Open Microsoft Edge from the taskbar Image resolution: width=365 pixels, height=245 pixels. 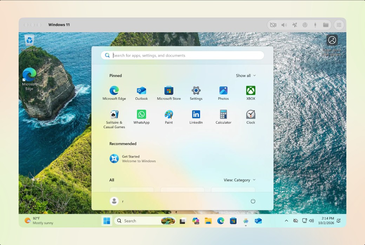pyautogui.click(x=221, y=220)
